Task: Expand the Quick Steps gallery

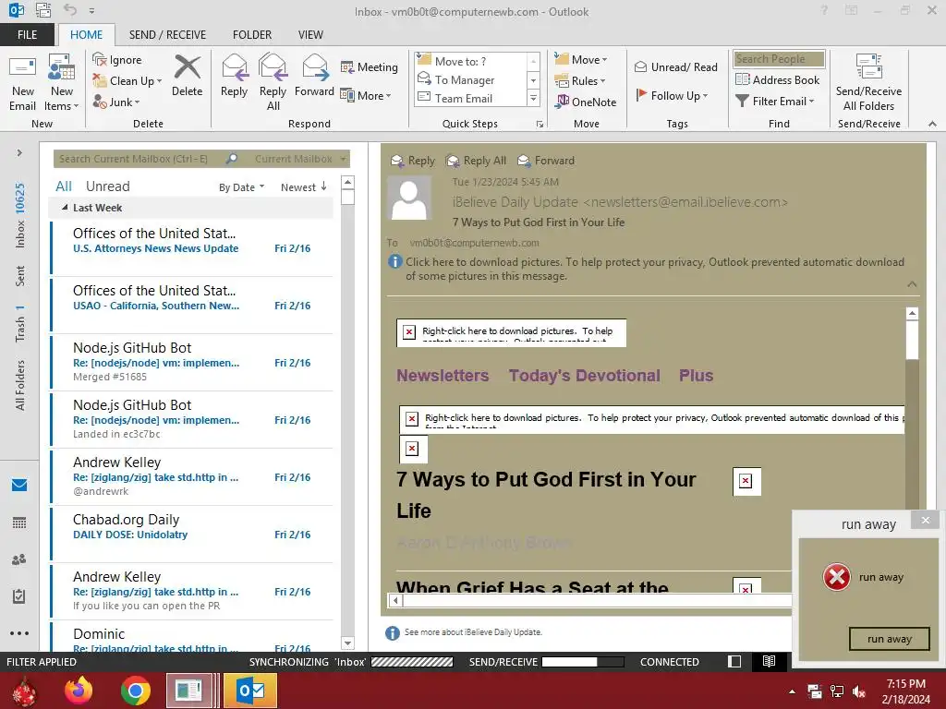Action: (x=533, y=98)
